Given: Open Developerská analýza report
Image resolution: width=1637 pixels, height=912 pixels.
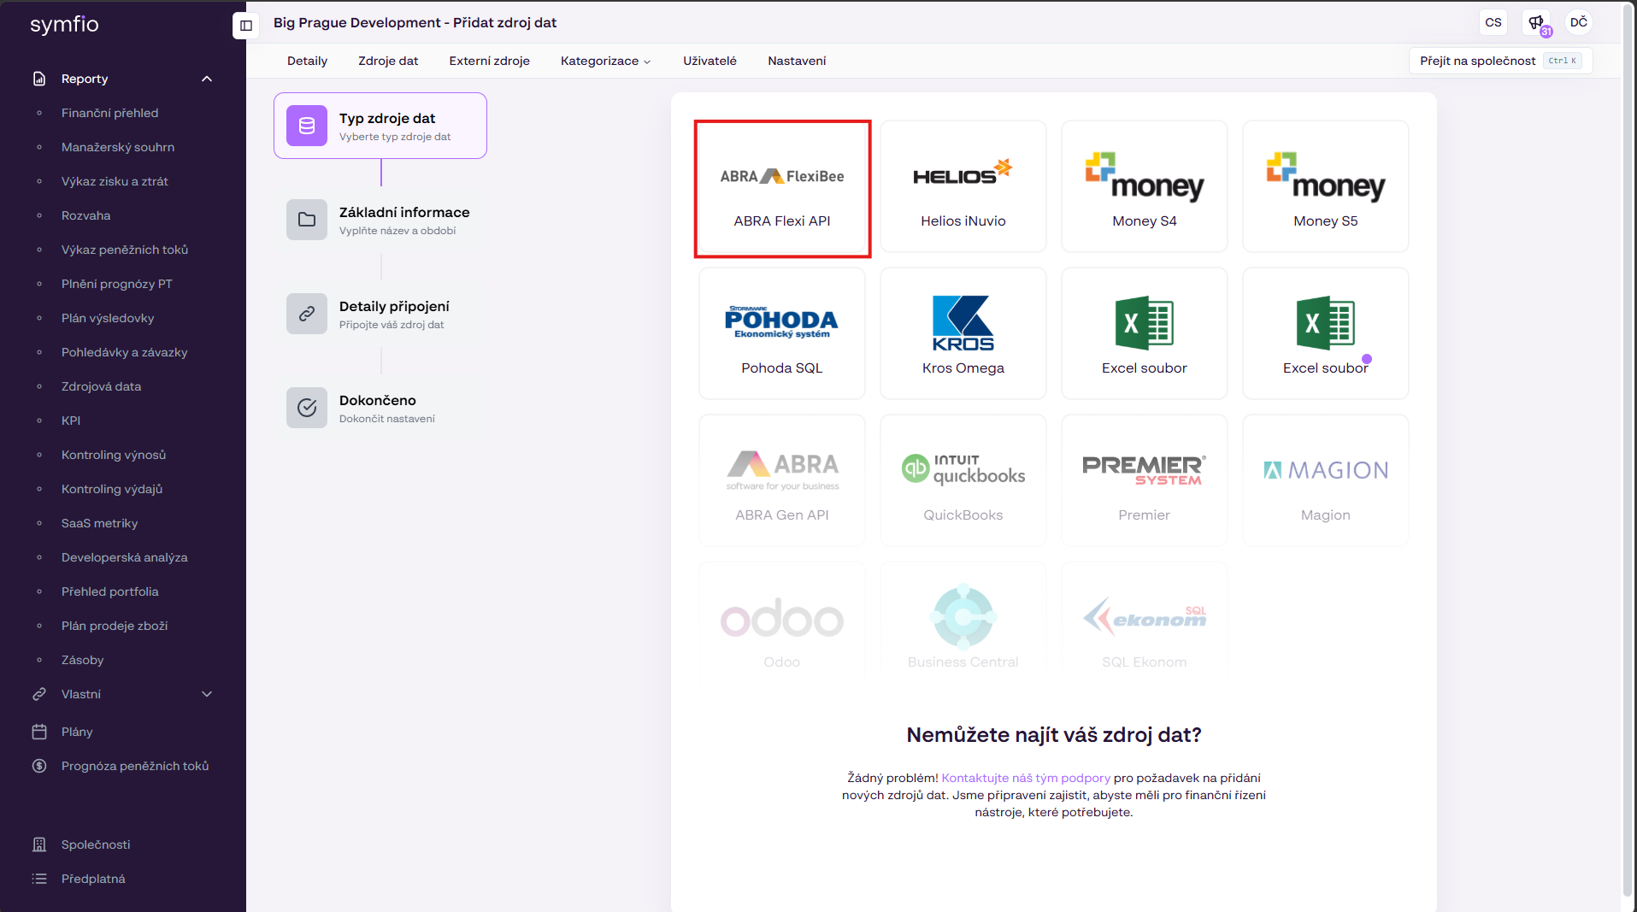Looking at the screenshot, I should [124, 557].
